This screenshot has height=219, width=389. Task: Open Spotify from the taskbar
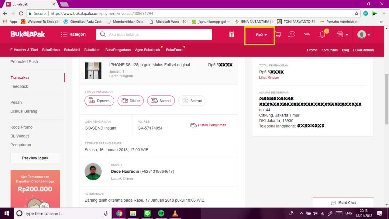point(161,213)
